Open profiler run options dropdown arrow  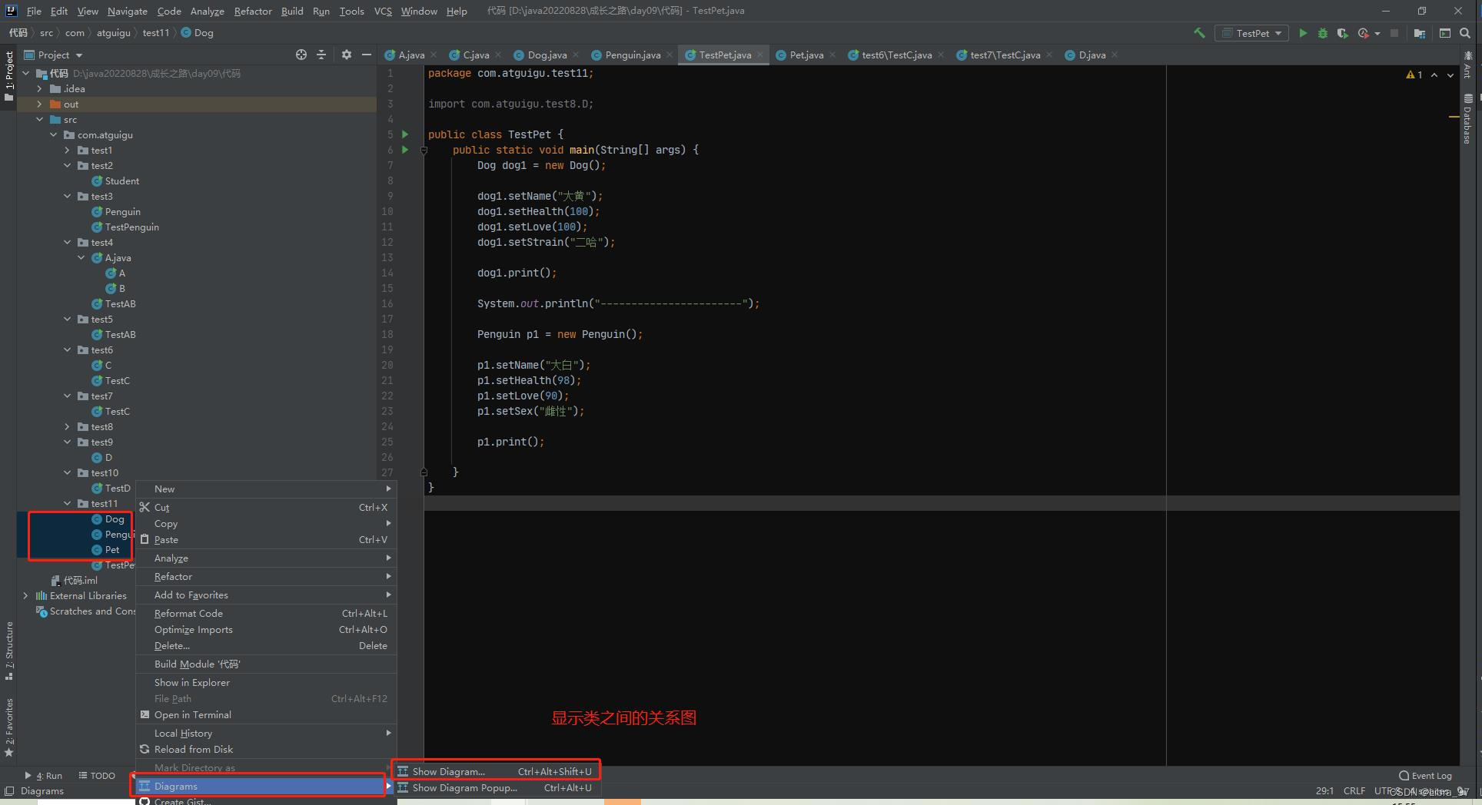click(x=1377, y=34)
